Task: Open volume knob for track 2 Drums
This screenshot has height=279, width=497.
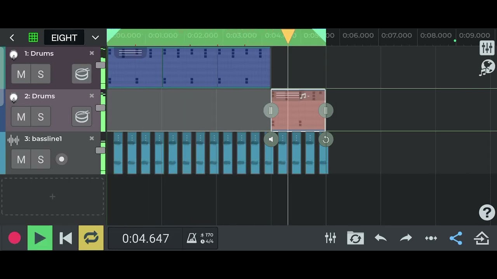Action: [x=14, y=97]
